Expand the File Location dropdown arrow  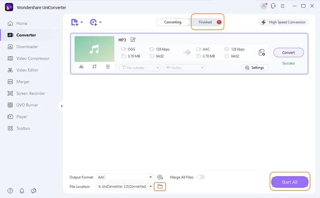pyautogui.click(x=151, y=186)
